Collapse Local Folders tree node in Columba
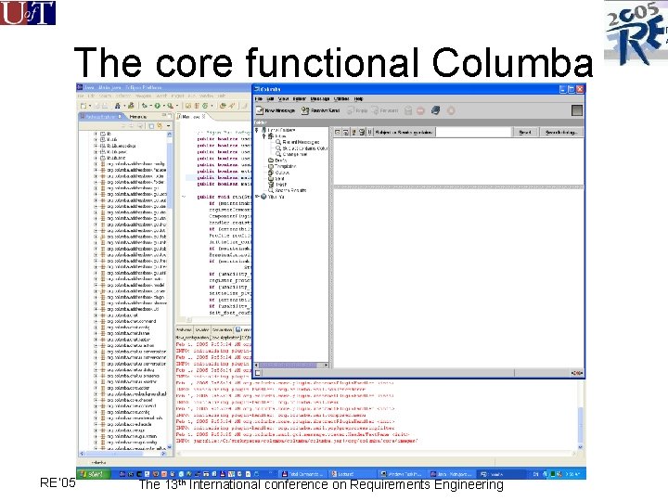 click(x=257, y=130)
